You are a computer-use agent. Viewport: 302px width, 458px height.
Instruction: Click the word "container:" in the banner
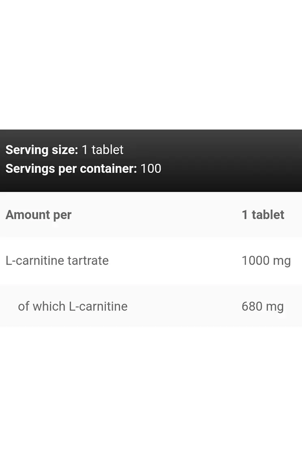tap(108, 169)
